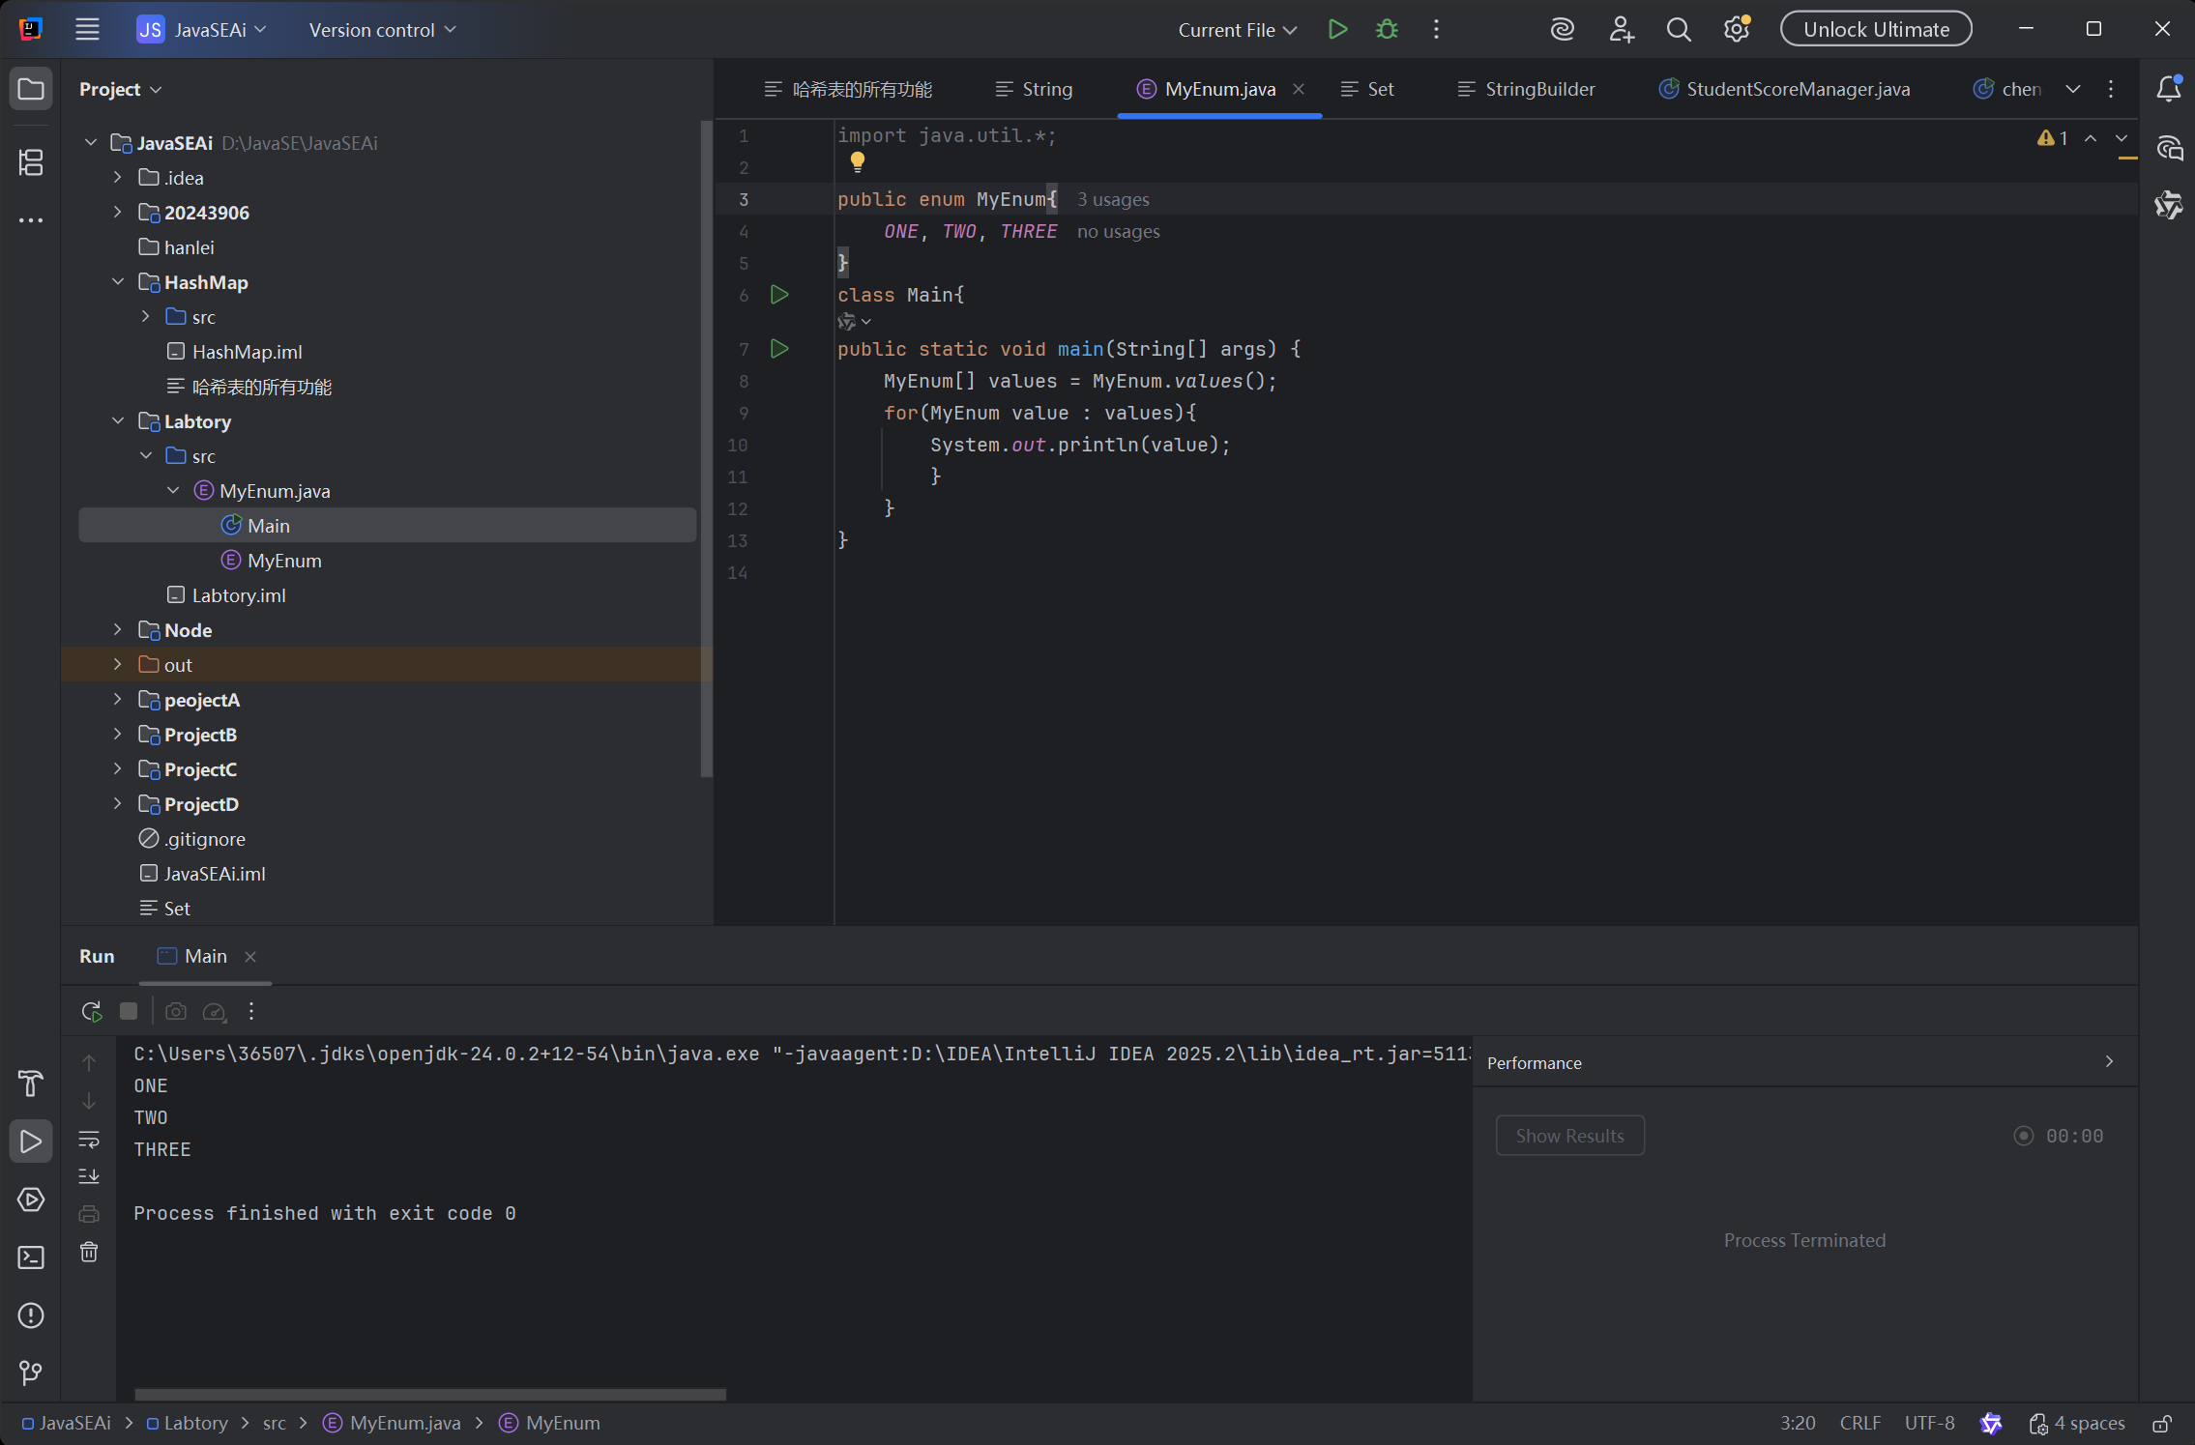Rerun Main using the rerun icon

(91, 1011)
